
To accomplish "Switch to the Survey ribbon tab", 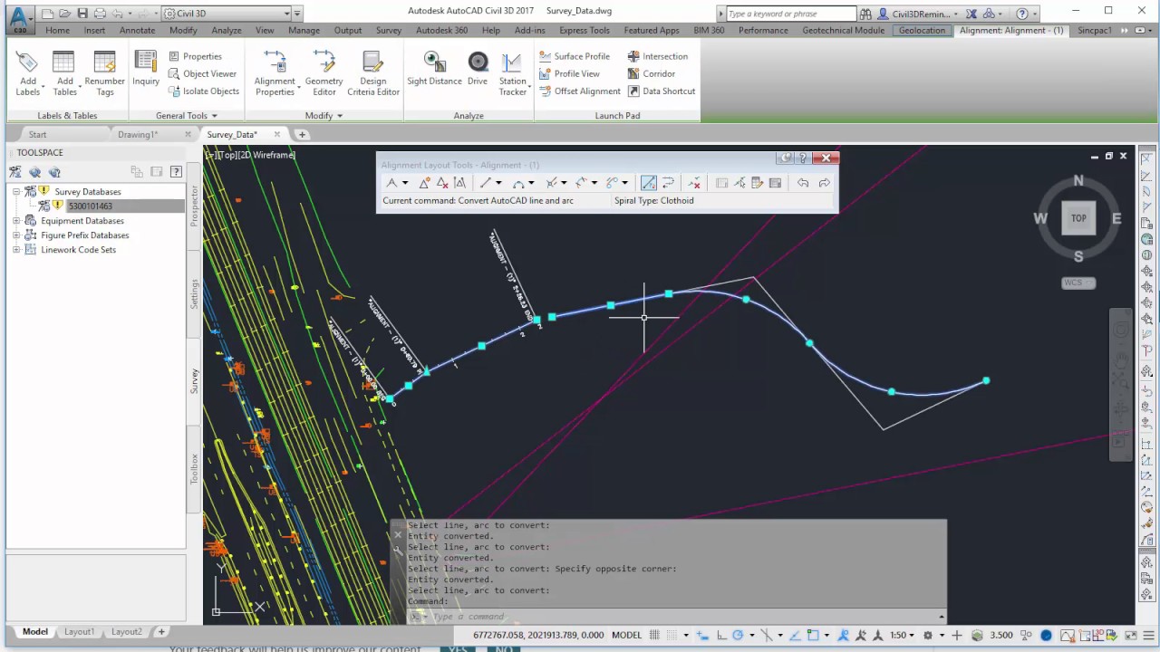I will pyautogui.click(x=389, y=30).
